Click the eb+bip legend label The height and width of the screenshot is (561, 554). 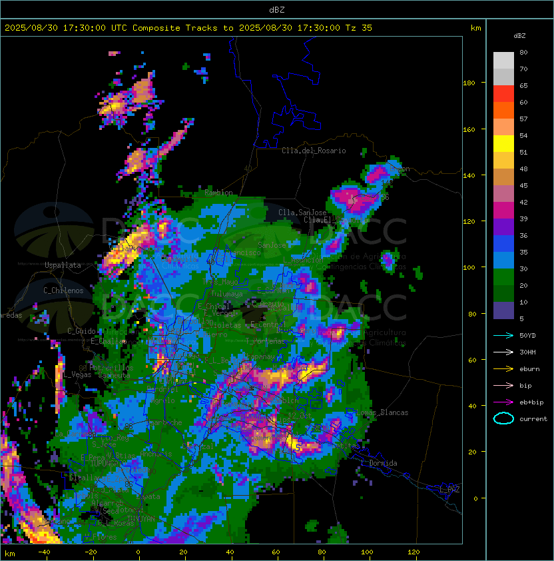tap(531, 402)
